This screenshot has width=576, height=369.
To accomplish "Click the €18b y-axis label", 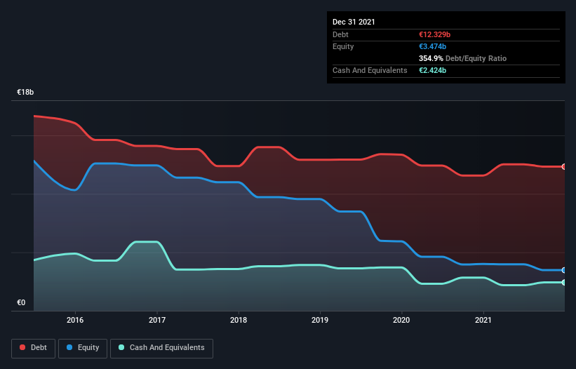I will (x=25, y=92).
